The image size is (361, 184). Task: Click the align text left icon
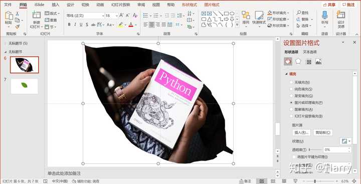145,24
